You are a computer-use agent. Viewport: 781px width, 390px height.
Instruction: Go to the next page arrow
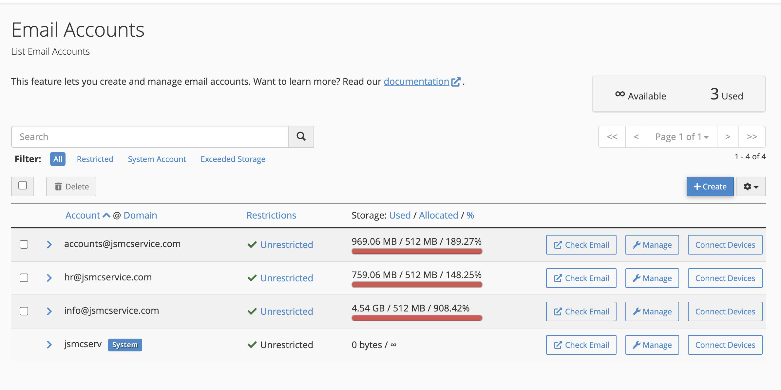pos(728,137)
